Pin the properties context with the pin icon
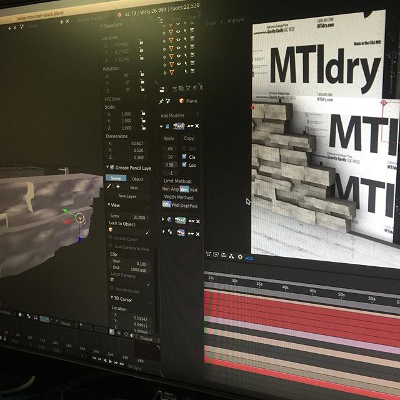Image resolution: width=400 pixels, height=400 pixels. coord(161,101)
